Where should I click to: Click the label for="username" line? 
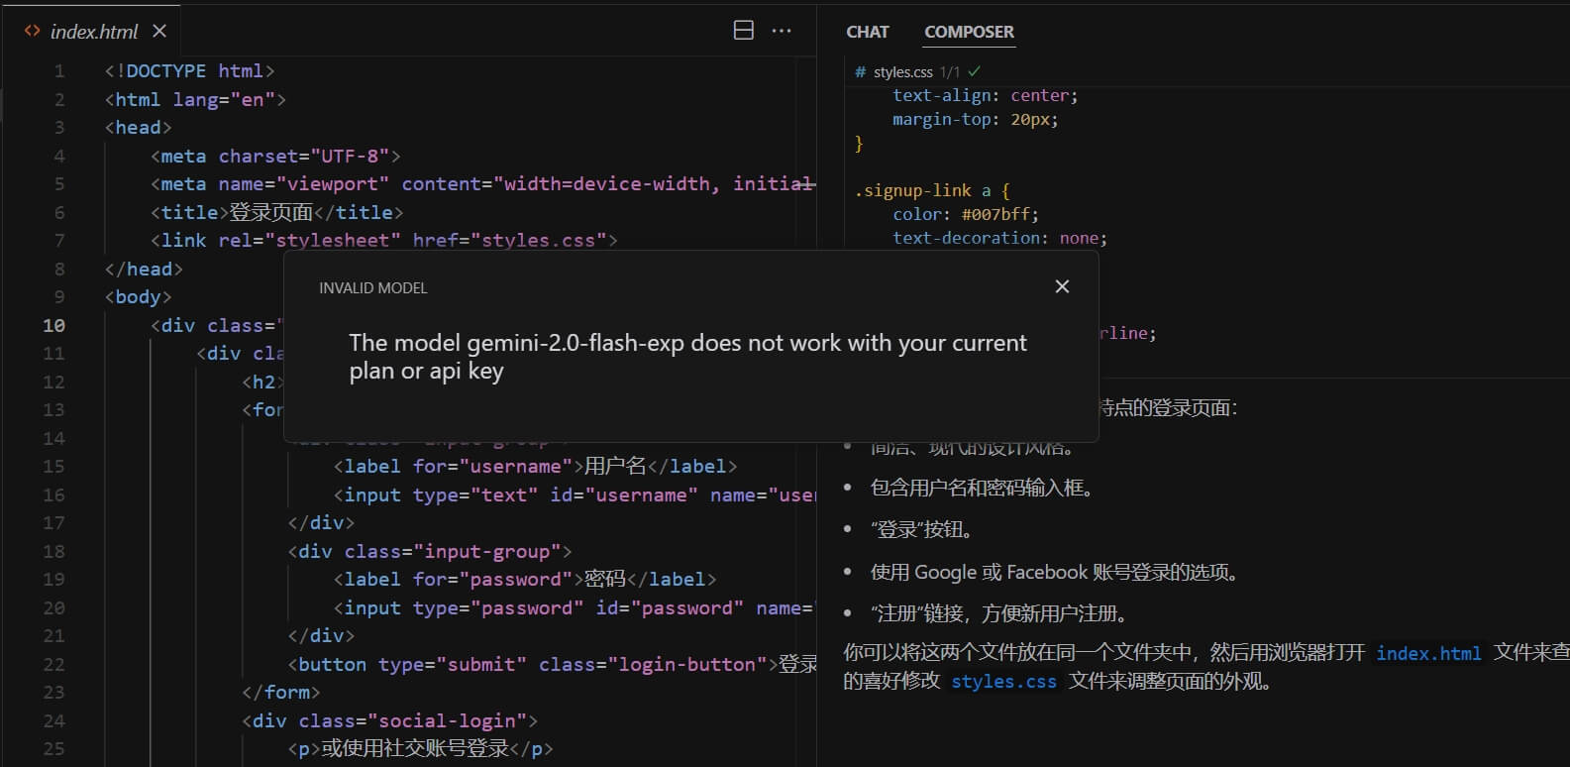pyautogui.click(x=535, y=466)
